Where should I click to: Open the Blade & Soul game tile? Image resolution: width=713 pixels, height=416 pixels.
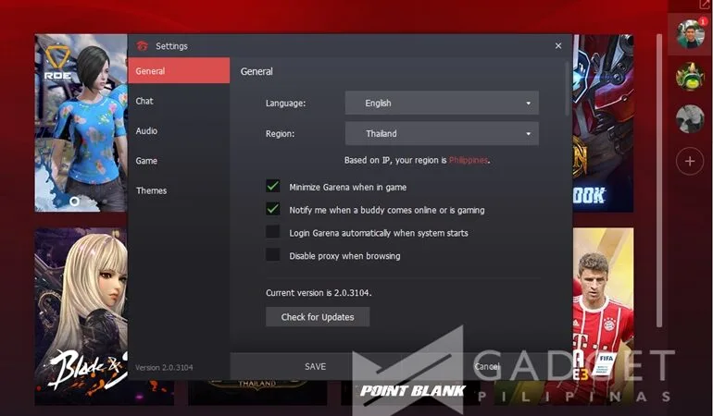(81, 316)
